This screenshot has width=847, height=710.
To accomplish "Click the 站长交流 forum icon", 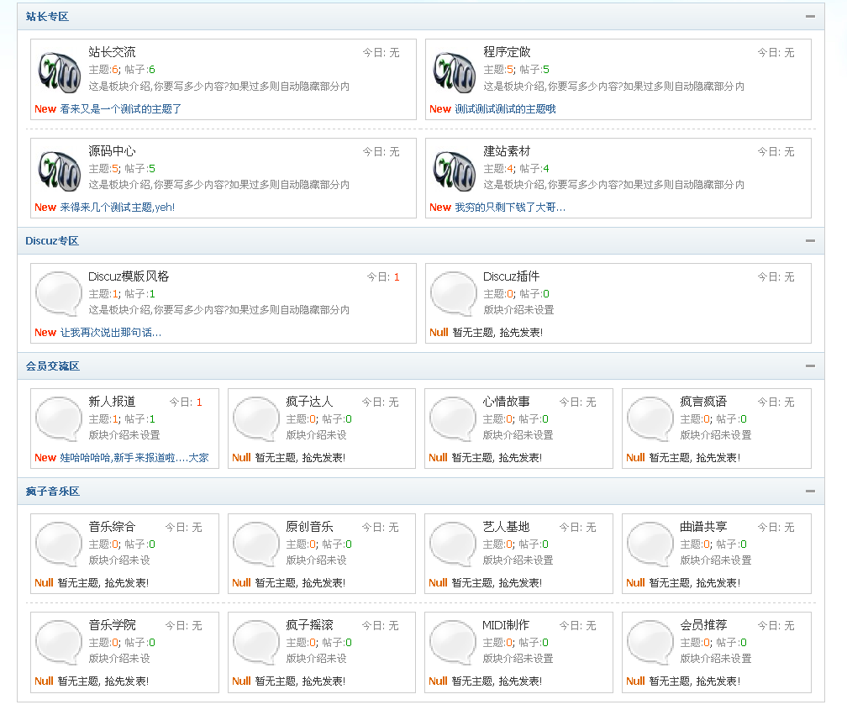I will [x=60, y=72].
